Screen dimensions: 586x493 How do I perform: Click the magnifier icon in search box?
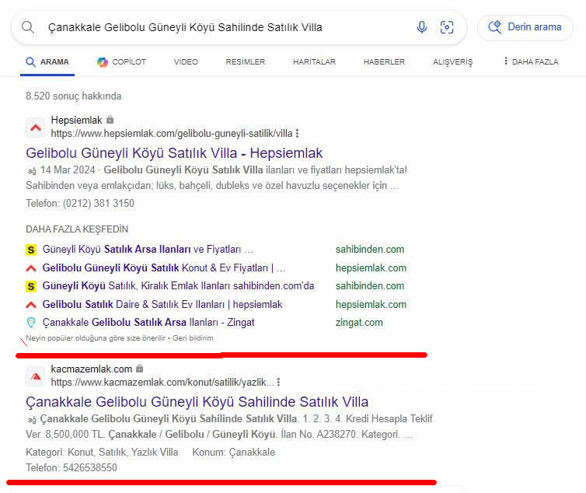click(28, 27)
